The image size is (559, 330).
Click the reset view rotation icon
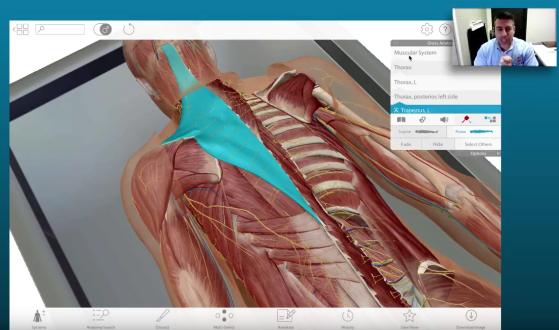(x=129, y=29)
